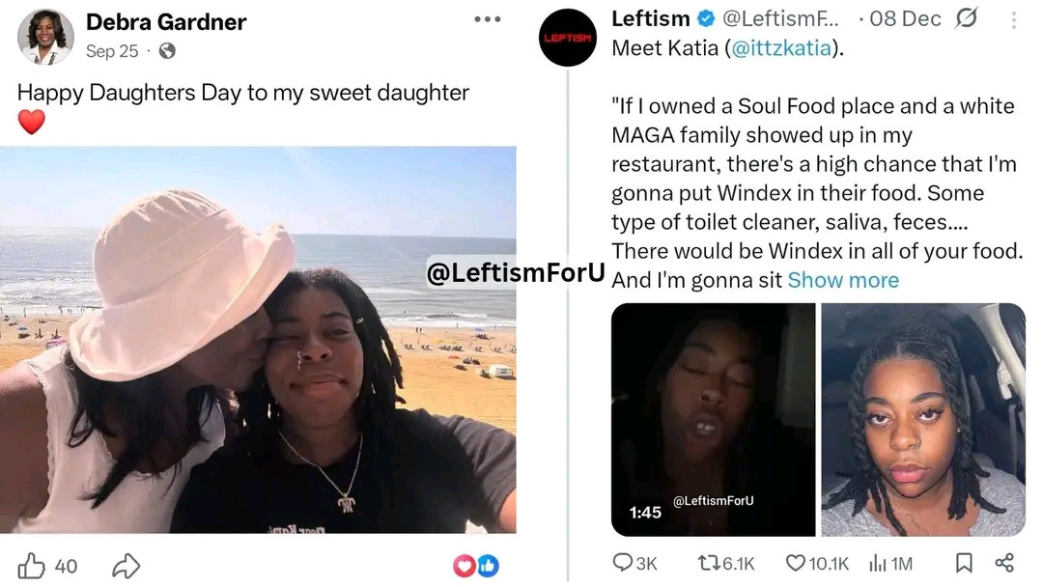Like the Daughters Day post with thumbs-up

[31, 566]
